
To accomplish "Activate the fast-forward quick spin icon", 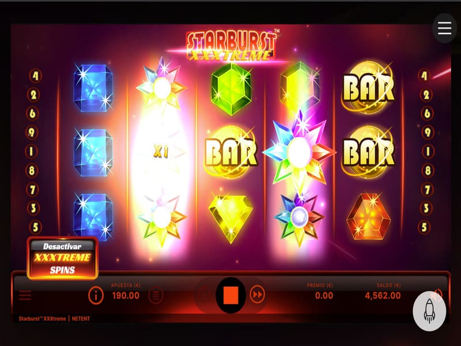I will (x=257, y=295).
